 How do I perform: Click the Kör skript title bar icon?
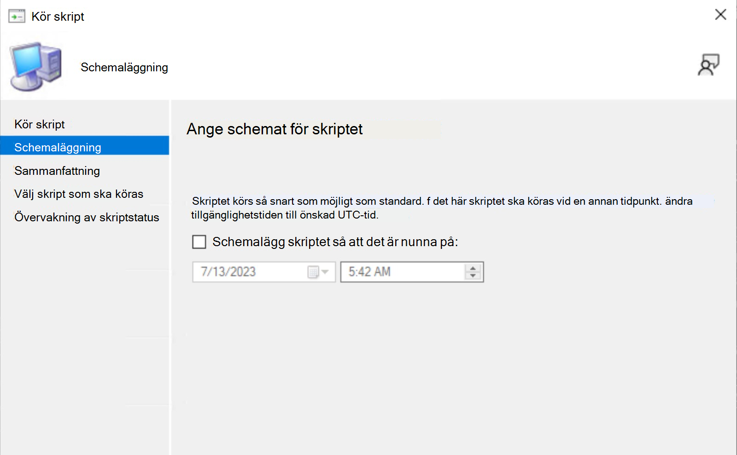point(17,17)
